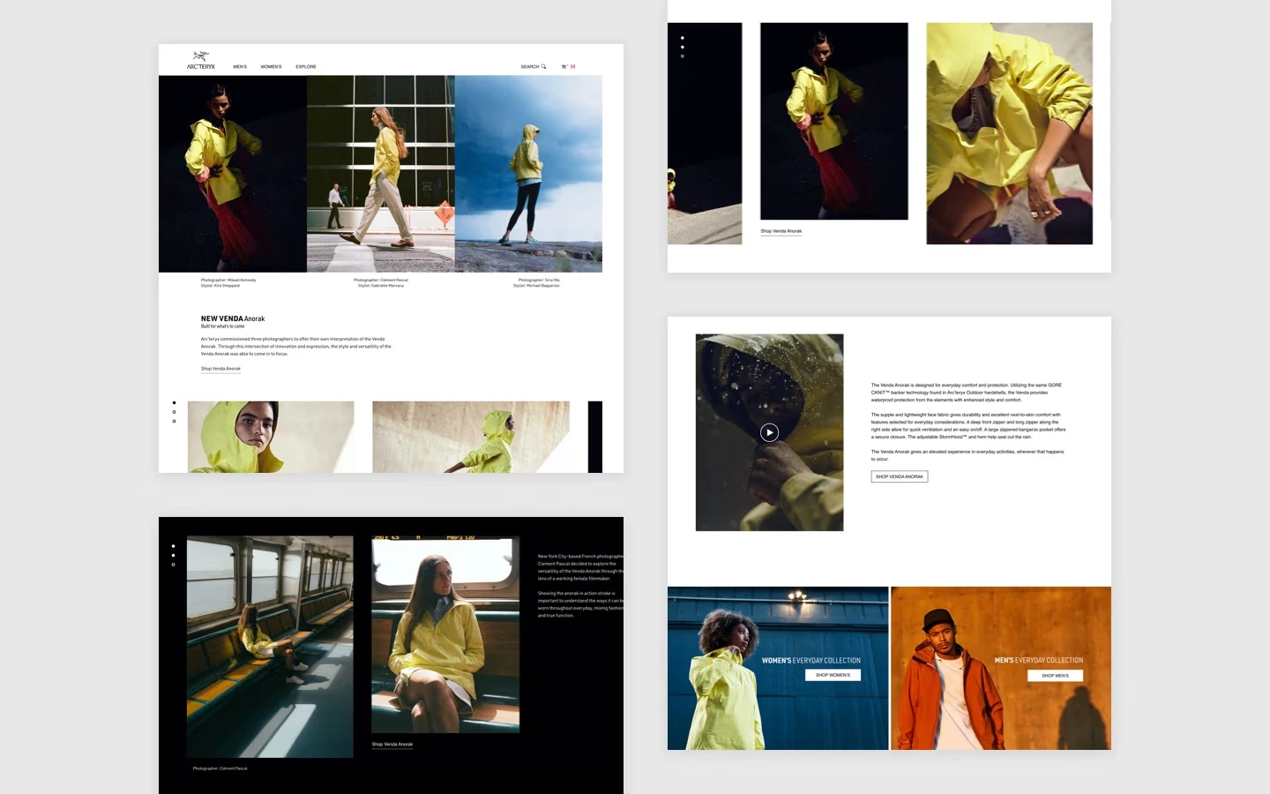1270x794 pixels.
Task: Click the MEN'S EVERYDAY COLLECTION banner text
Action: (x=1039, y=660)
